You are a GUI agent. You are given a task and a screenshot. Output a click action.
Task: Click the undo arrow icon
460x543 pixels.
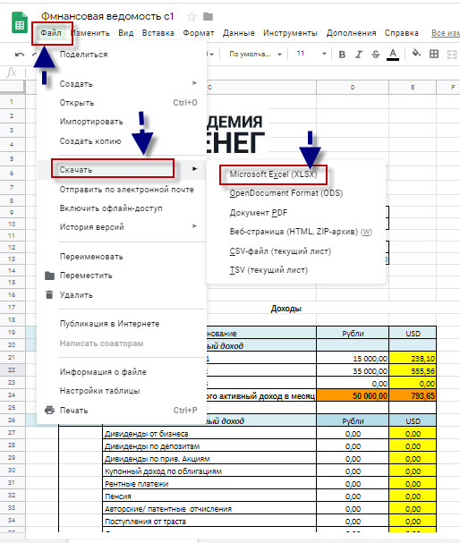[20, 55]
